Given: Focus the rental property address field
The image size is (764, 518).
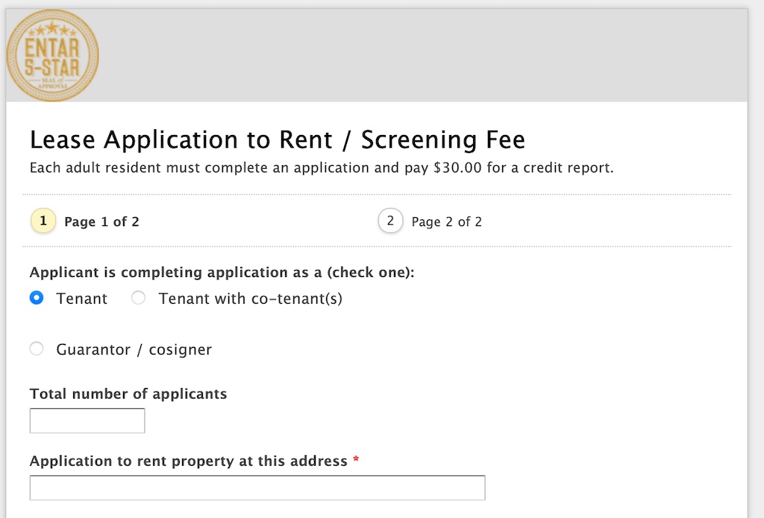Looking at the screenshot, I should click(x=257, y=488).
